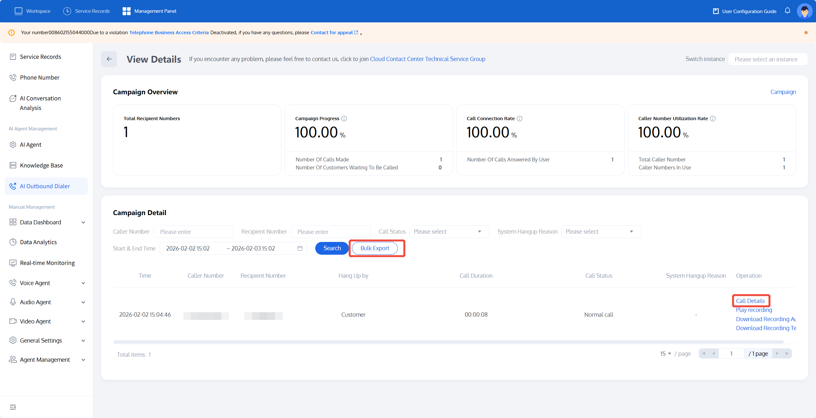Click the Campaign Progress info icon
This screenshot has height=418, width=816.
click(344, 119)
